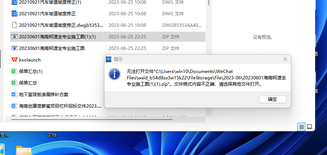The width and height of the screenshot is (327, 155).
Task: Select the CAD icon of 20210921汽车坡道坡度修正(1)
Action: pyautogui.click(x=14, y=2)
